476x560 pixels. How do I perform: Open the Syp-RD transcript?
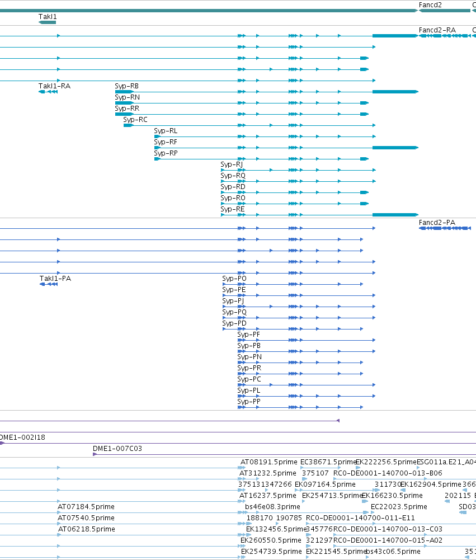[233, 187]
